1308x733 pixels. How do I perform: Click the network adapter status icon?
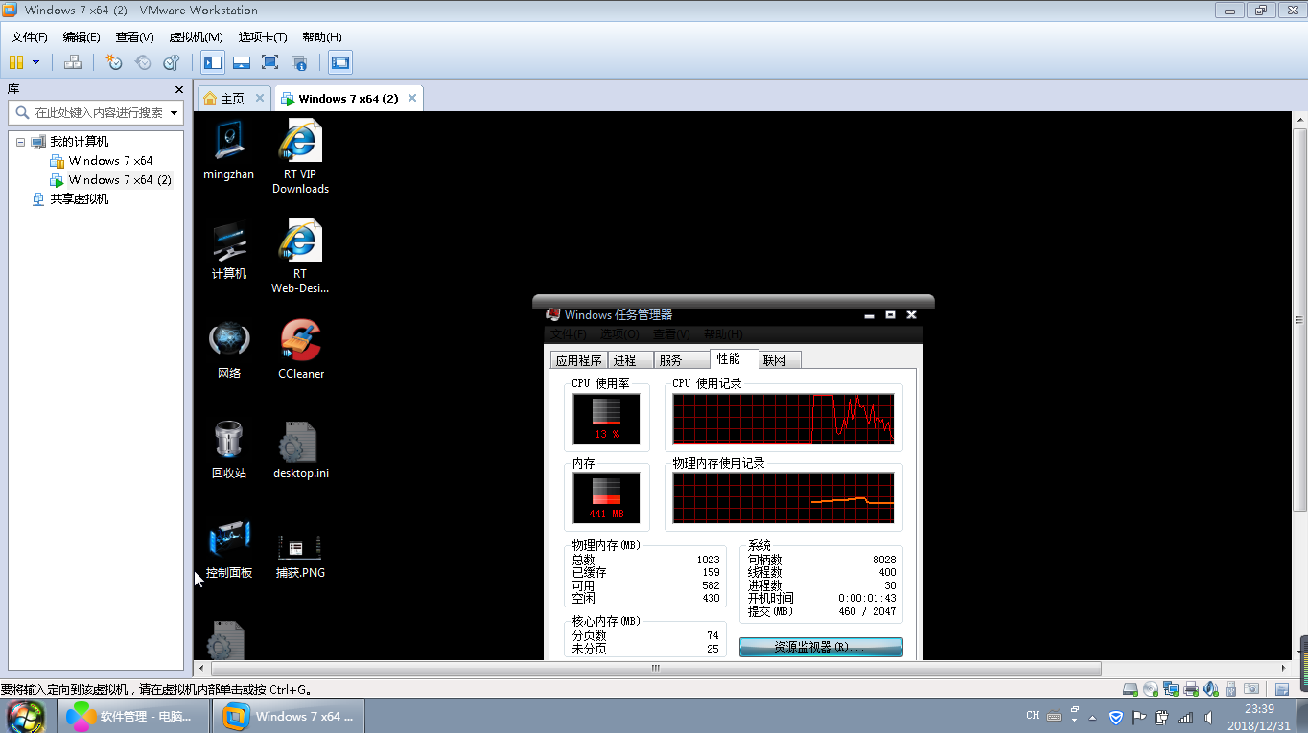tap(1171, 689)
